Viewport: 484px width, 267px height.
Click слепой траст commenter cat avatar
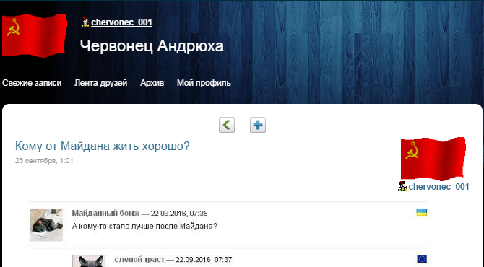pos(89,261)
